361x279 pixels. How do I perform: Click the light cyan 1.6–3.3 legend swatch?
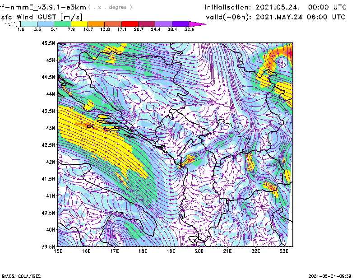coord(29,24)
